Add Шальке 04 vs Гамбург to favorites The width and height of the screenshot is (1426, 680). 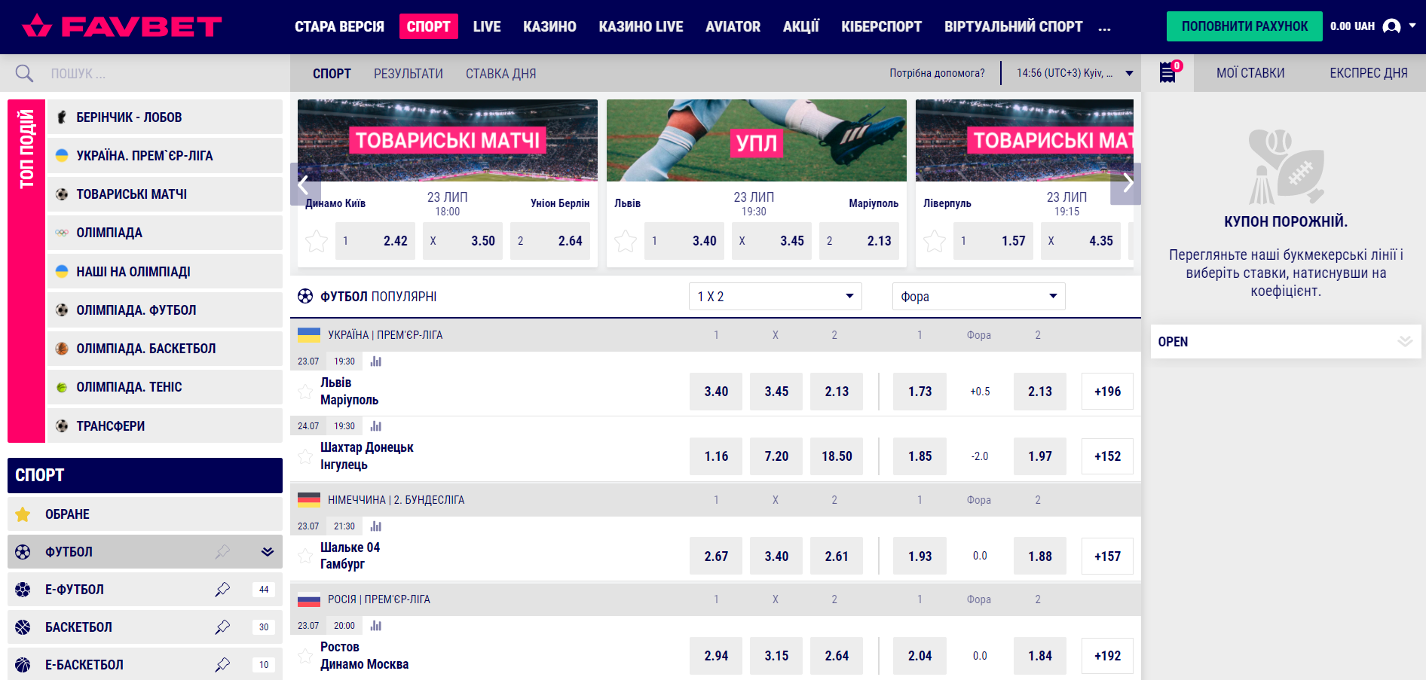pyautogui.click(x=305, y=557)
